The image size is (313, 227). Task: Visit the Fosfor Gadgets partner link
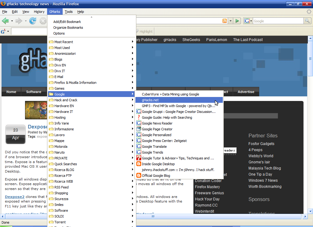point(261,144)
